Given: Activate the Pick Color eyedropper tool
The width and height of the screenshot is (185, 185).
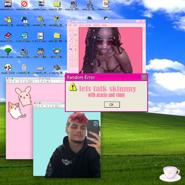Looking at the screenshot, I should (x=71, y=40).
